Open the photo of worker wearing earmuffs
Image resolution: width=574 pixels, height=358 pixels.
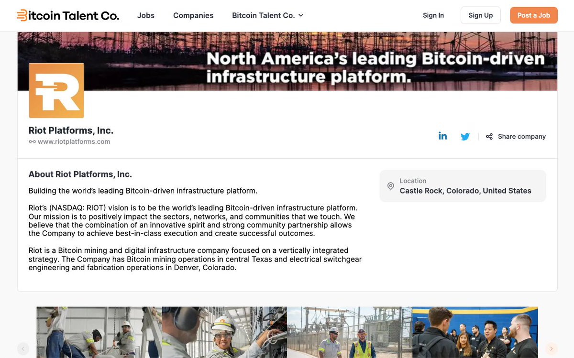pyautogui.click(x=225, y=332)
